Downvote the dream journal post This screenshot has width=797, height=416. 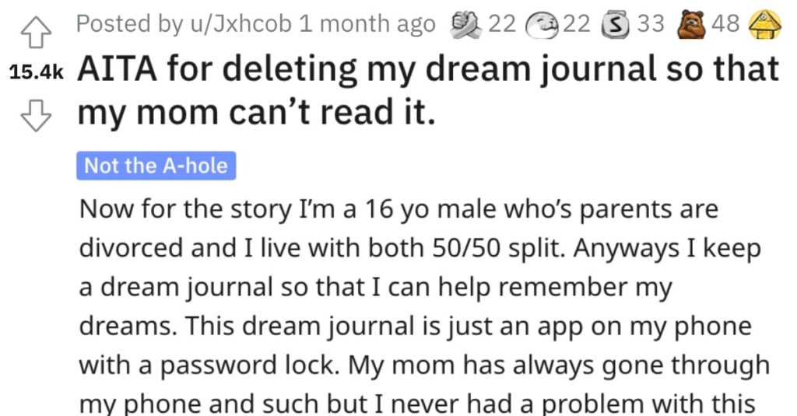tap(36, 115)
